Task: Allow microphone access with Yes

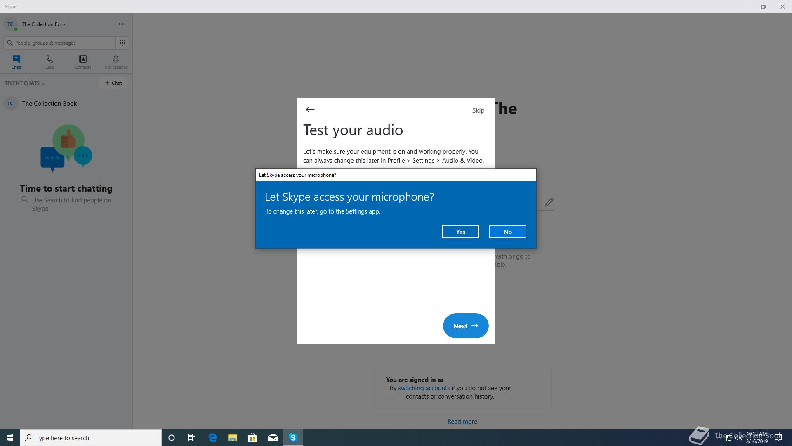Action: [460, 232]
